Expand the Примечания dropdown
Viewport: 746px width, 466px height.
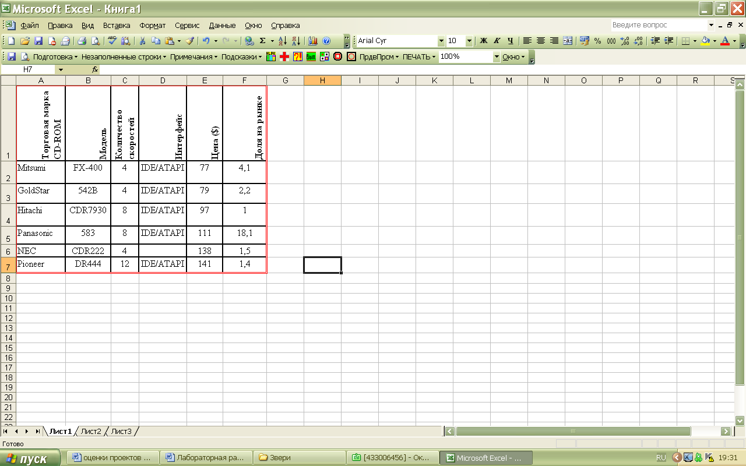click(194, 57)
